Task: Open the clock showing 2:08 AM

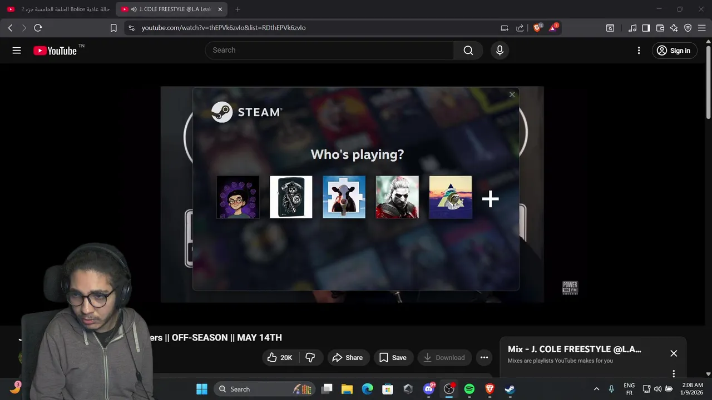Action: pyautogui.click(x=692, y=389)
